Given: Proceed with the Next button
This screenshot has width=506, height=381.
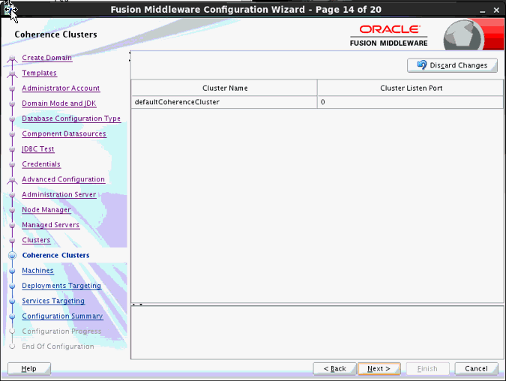Looking at the screenshot, I should tap(379, 369).
